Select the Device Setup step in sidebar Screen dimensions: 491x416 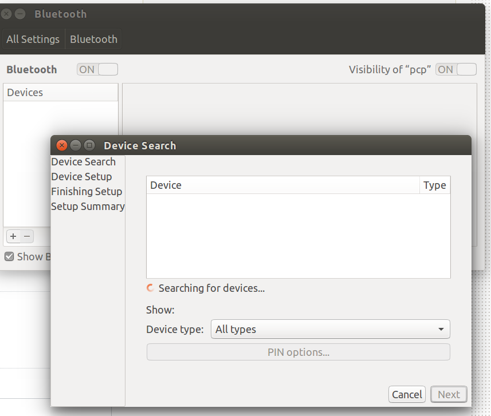click(81, 177)
